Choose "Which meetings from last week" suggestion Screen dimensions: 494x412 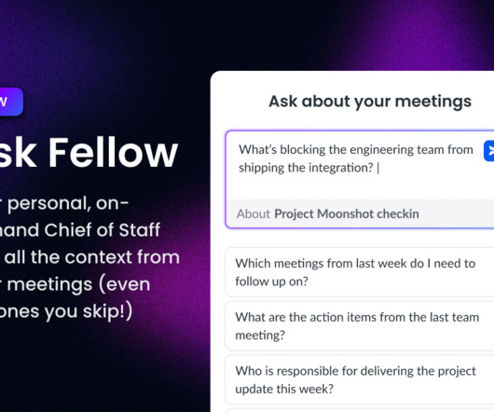pyautogui.click(x=360, y=272)
